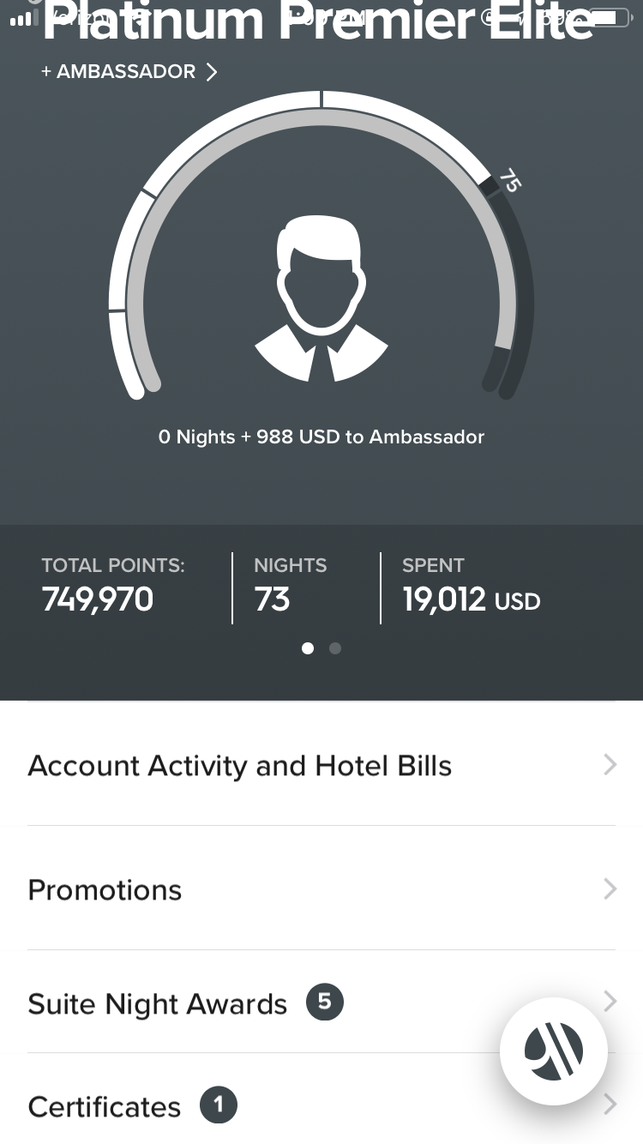The width and height of the screenshot is (643, 1144).
Task: Expand the Suite Night Awards chevron
Action: pyautogui.click(x=610, y=1001)
